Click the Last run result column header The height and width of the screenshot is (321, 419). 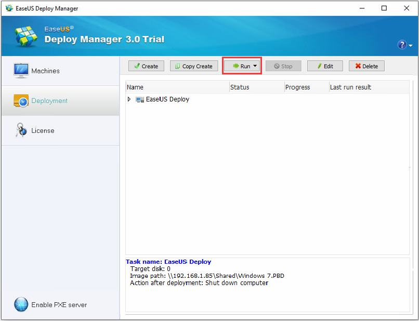(x=369, y=87)
